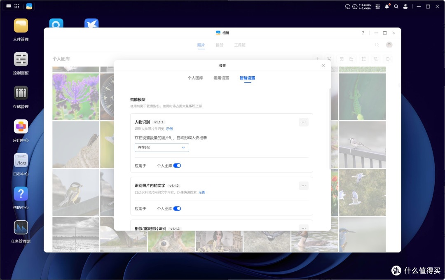Viewport: 445px width, 280px height.
Task: Open the green lizard photo thumbnail
Action: click(363, 97)
